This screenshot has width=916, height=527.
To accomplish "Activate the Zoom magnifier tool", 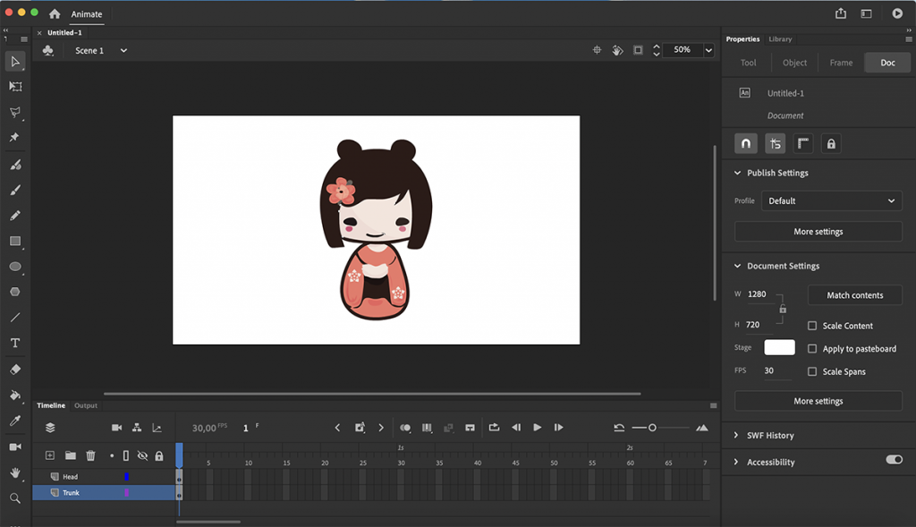I will (15, 498).
